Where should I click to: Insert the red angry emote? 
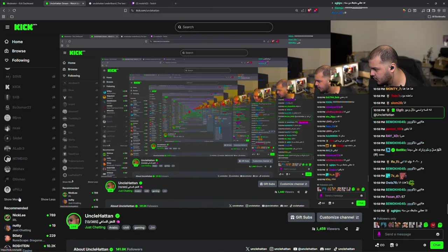[x=433, y=225]
